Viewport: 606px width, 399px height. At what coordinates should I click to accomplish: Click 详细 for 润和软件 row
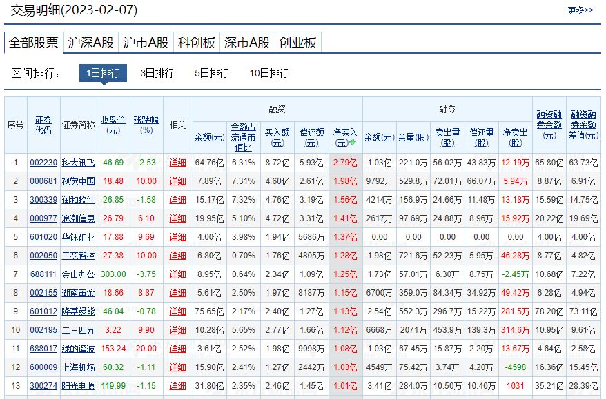(178, 199)
